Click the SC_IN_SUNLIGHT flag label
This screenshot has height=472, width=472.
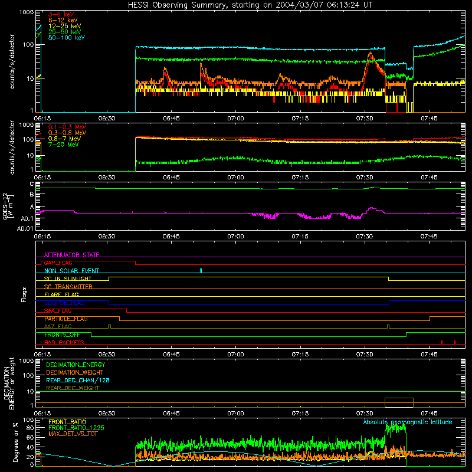click(68, 278)
